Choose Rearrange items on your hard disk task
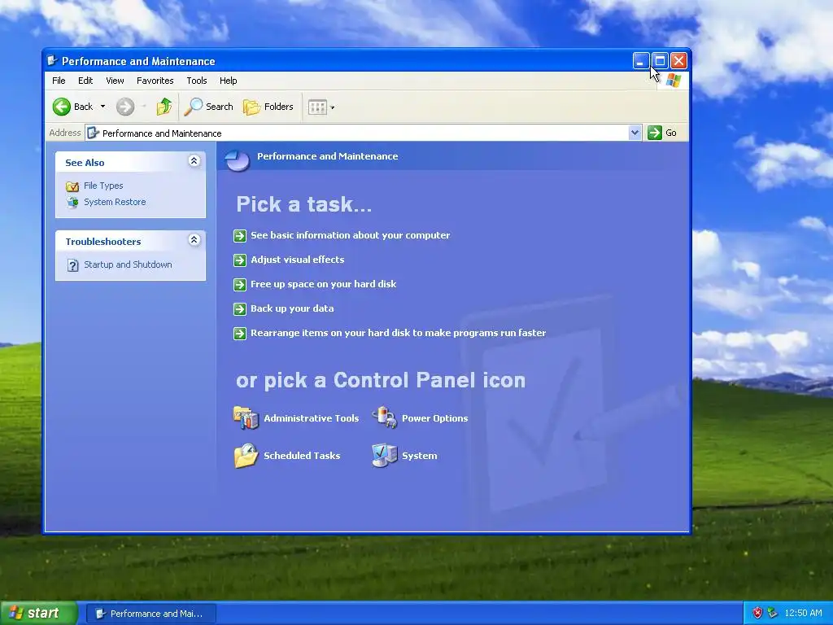 pos(399,333)
